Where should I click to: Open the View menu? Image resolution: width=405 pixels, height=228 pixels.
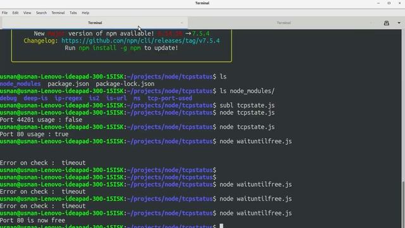point(27,13)
